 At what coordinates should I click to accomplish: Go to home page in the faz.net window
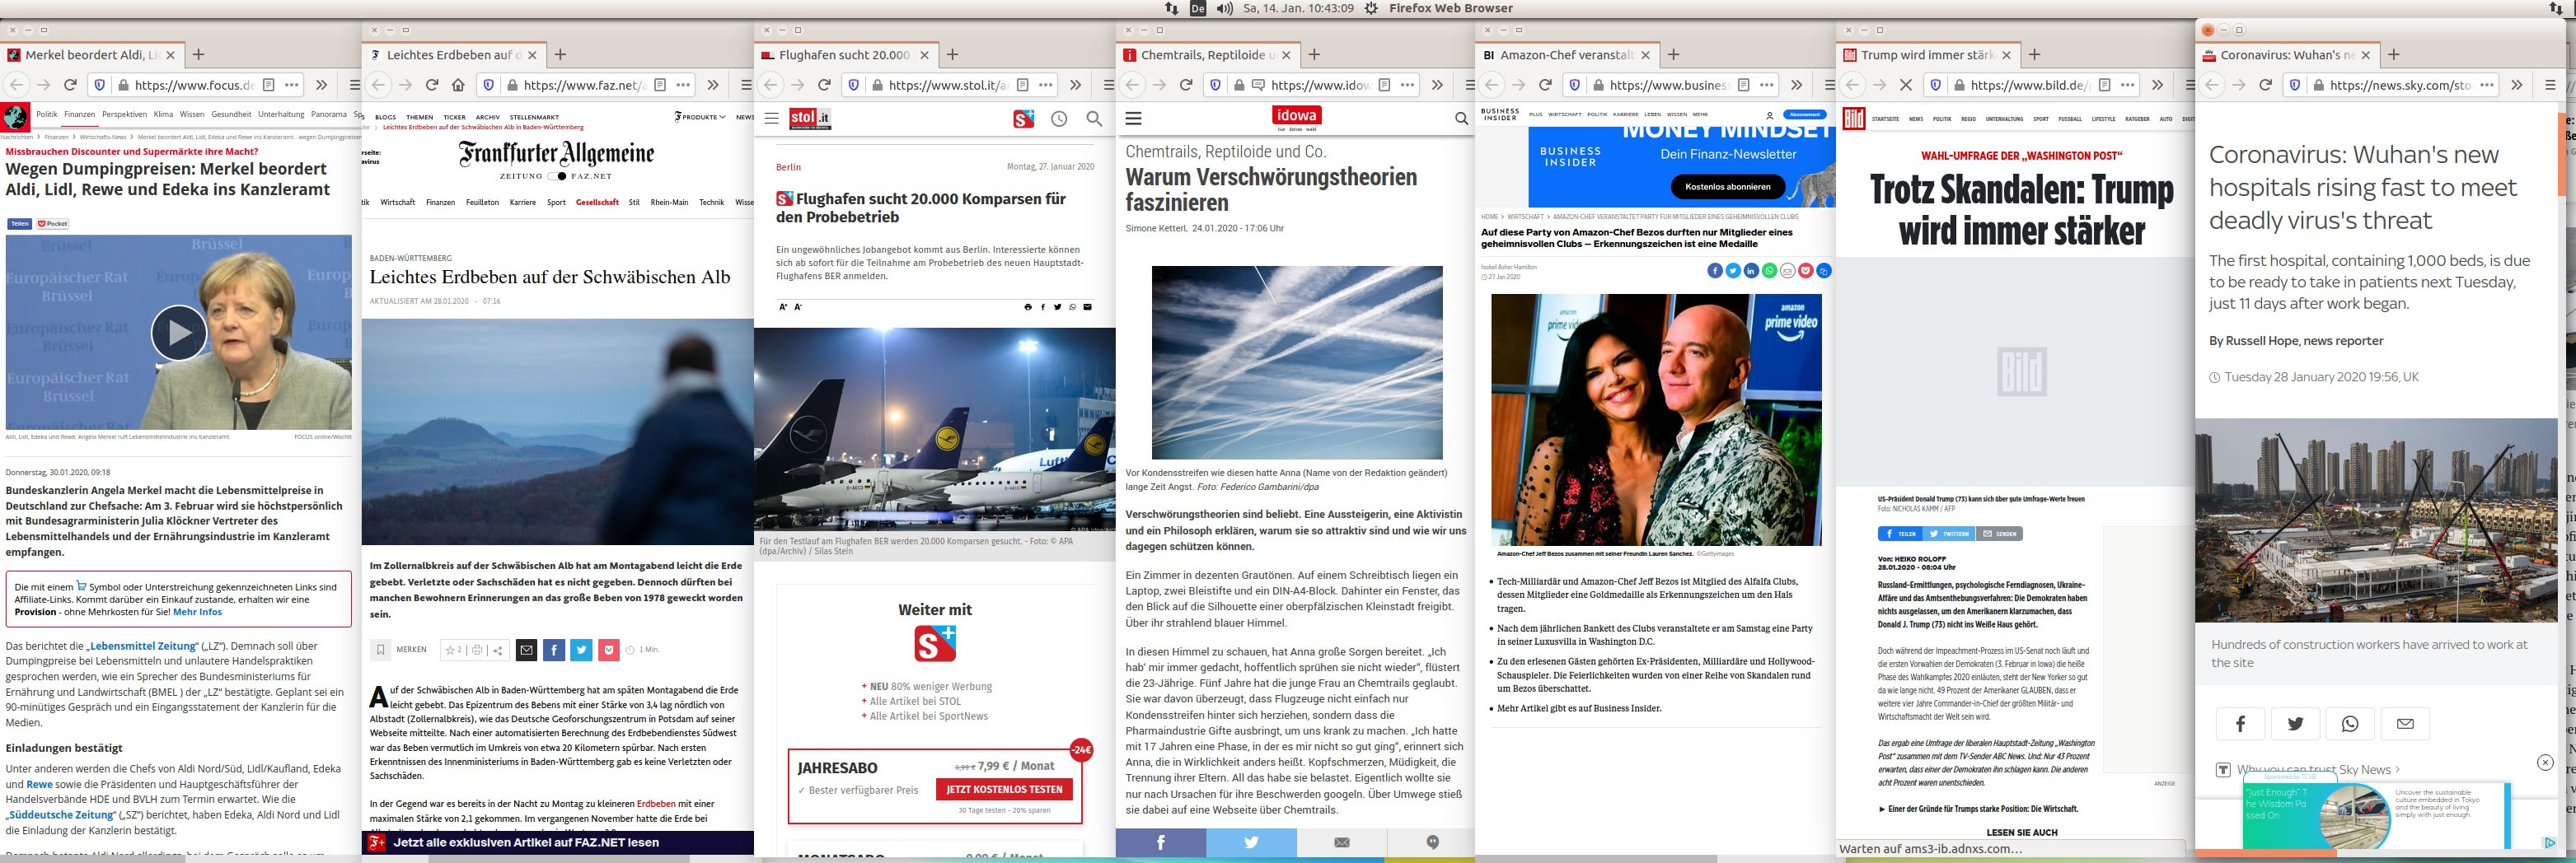pyautogui.click(x=458, y=85)
